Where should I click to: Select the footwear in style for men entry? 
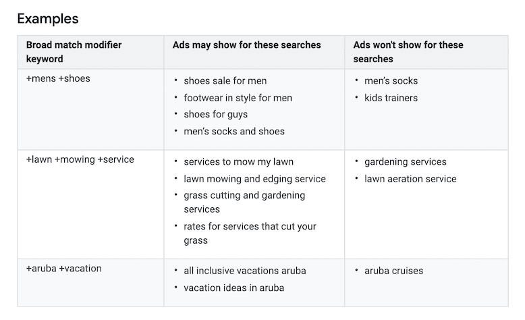tap(238, 98)
